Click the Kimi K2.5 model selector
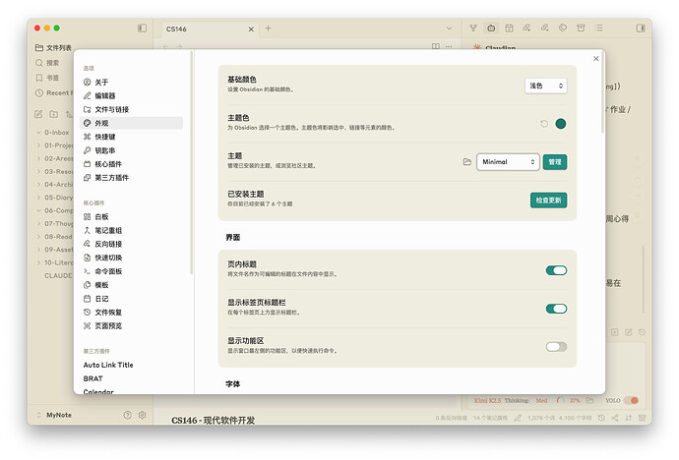 487,400
